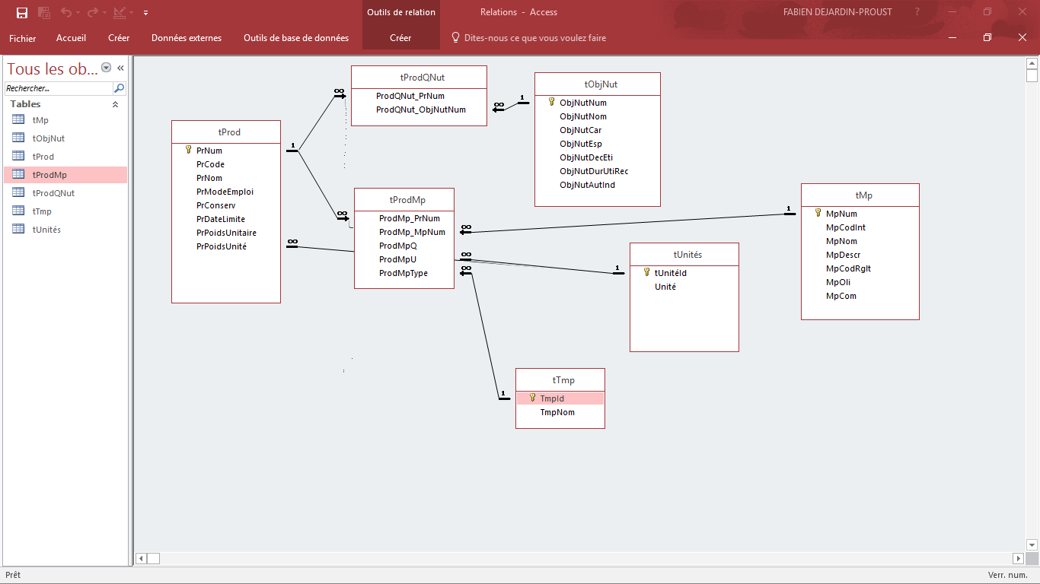1040x584 pixels.
Task: Select ProdQNut_ObjNutNum field
Action: point(421,109)
